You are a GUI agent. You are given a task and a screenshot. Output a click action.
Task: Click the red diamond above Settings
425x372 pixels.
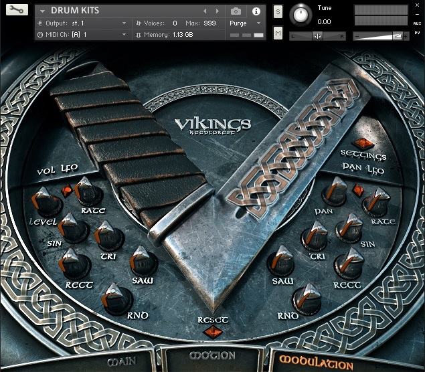coord(363,143)
